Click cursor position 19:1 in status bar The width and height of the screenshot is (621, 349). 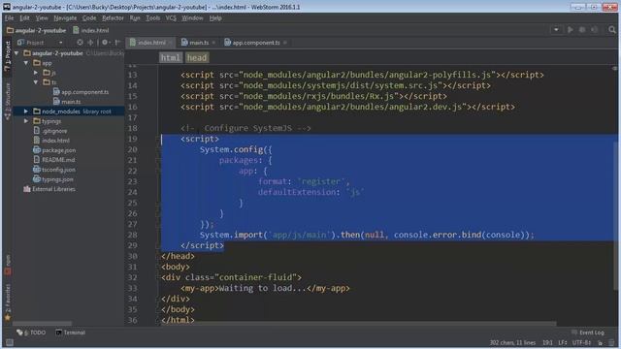[x=547, y=342]
